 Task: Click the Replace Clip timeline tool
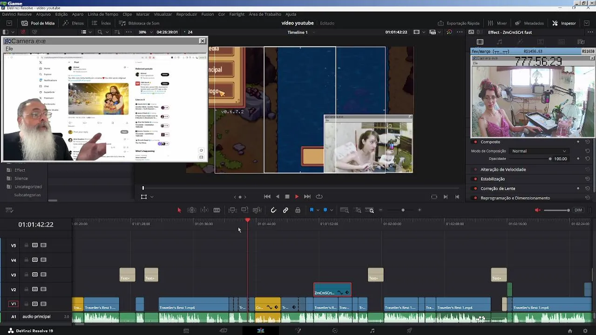point(257,210)
